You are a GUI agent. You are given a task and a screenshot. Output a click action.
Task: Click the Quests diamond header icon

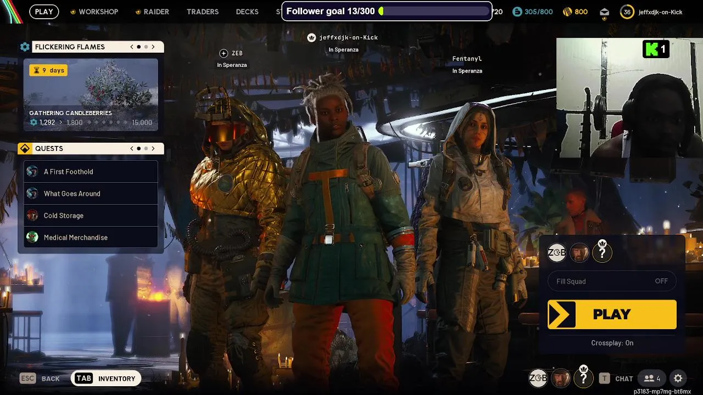click(25, 149)
